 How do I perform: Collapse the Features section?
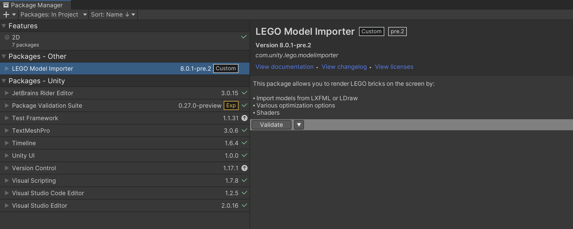4,26
